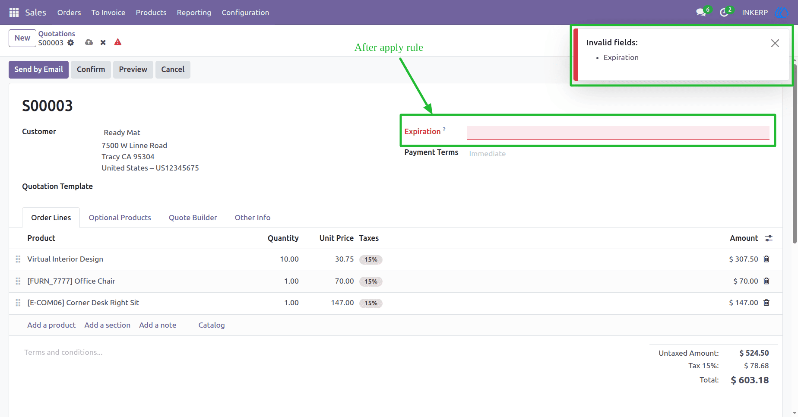Open the Configuration menu

pyautogui.click(x=245, y=13)
